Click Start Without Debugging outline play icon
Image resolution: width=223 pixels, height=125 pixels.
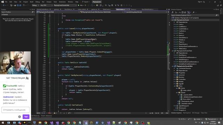pyautogui.click(x=85, y=5)
